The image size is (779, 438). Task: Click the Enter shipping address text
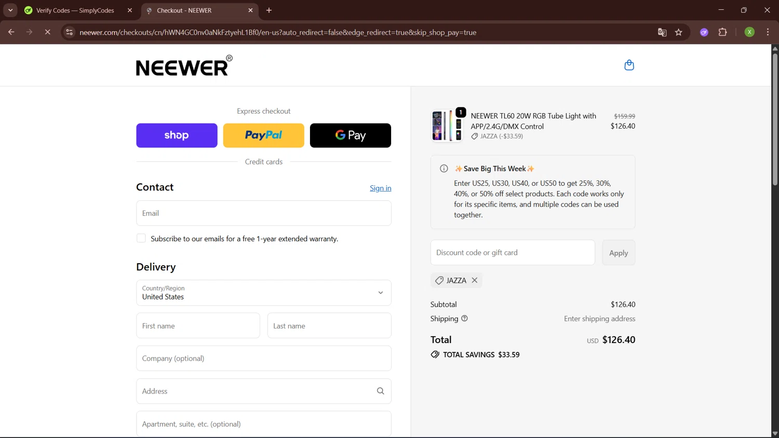click(x=600, y=319)
